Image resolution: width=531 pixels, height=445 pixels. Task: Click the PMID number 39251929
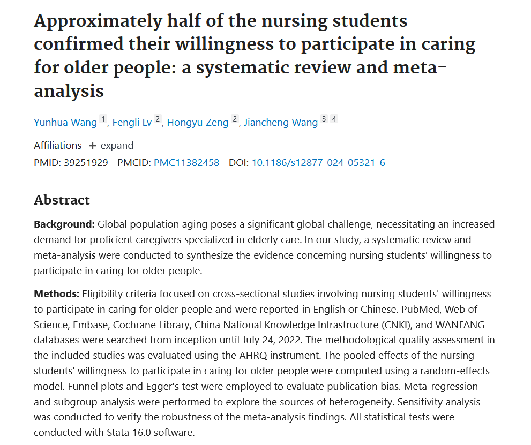click(x=86, y=163)
